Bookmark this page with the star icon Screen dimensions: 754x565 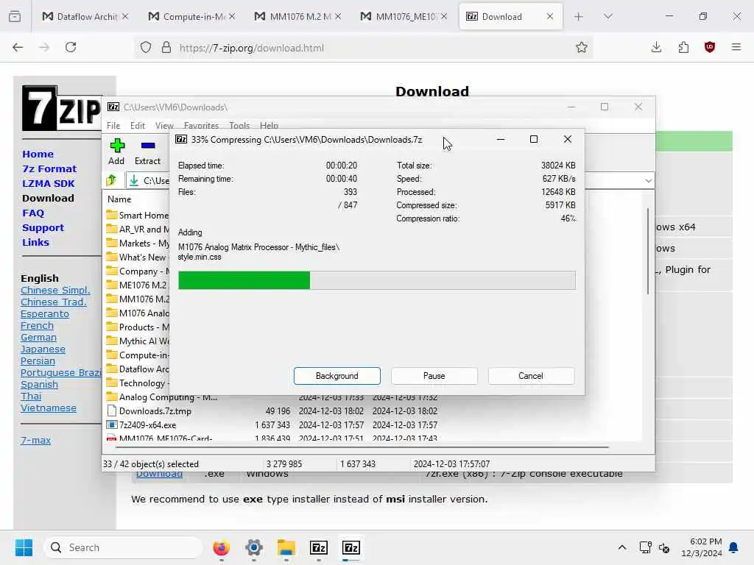[x=582, y=47]
